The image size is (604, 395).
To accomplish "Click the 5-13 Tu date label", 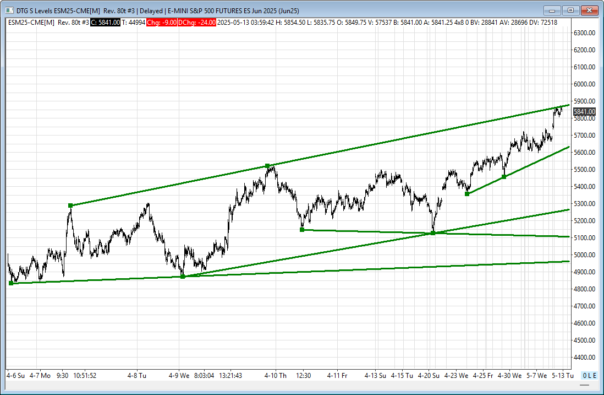I will click(x=563, y=375).
